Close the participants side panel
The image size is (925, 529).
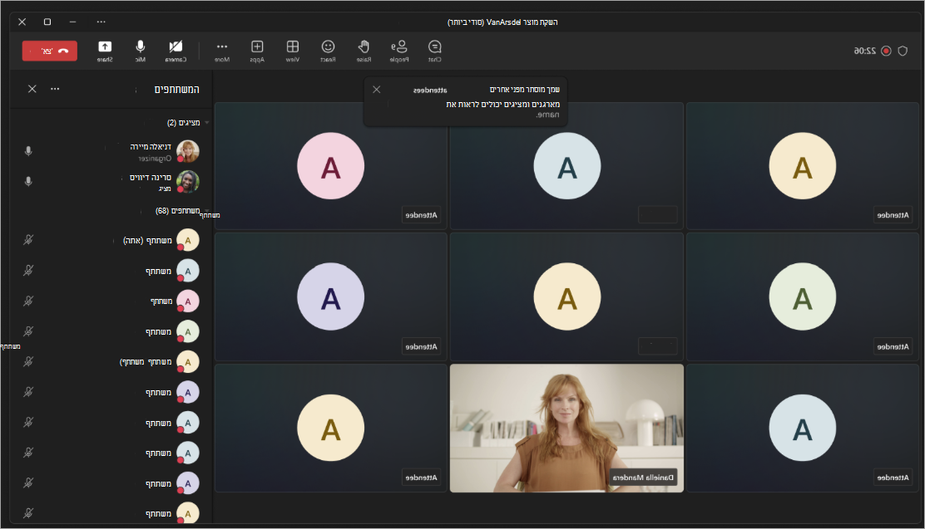tap(32, 89)
